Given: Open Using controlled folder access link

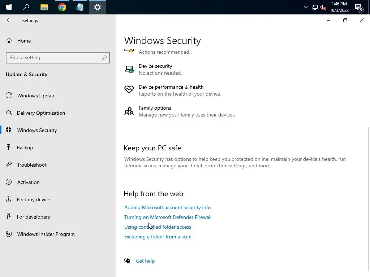Looking at the screenshot, I should click(x=158, y=227).
